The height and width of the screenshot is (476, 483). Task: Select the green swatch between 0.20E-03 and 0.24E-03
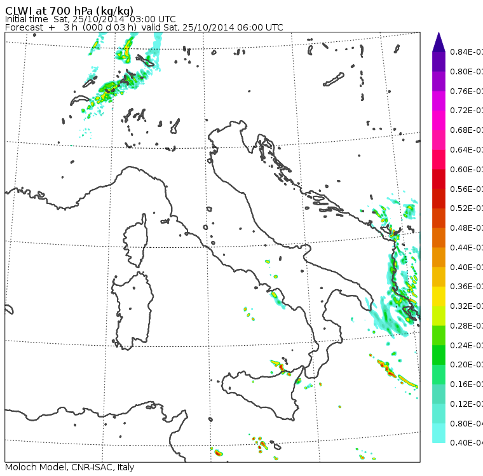tap(439, 355)
